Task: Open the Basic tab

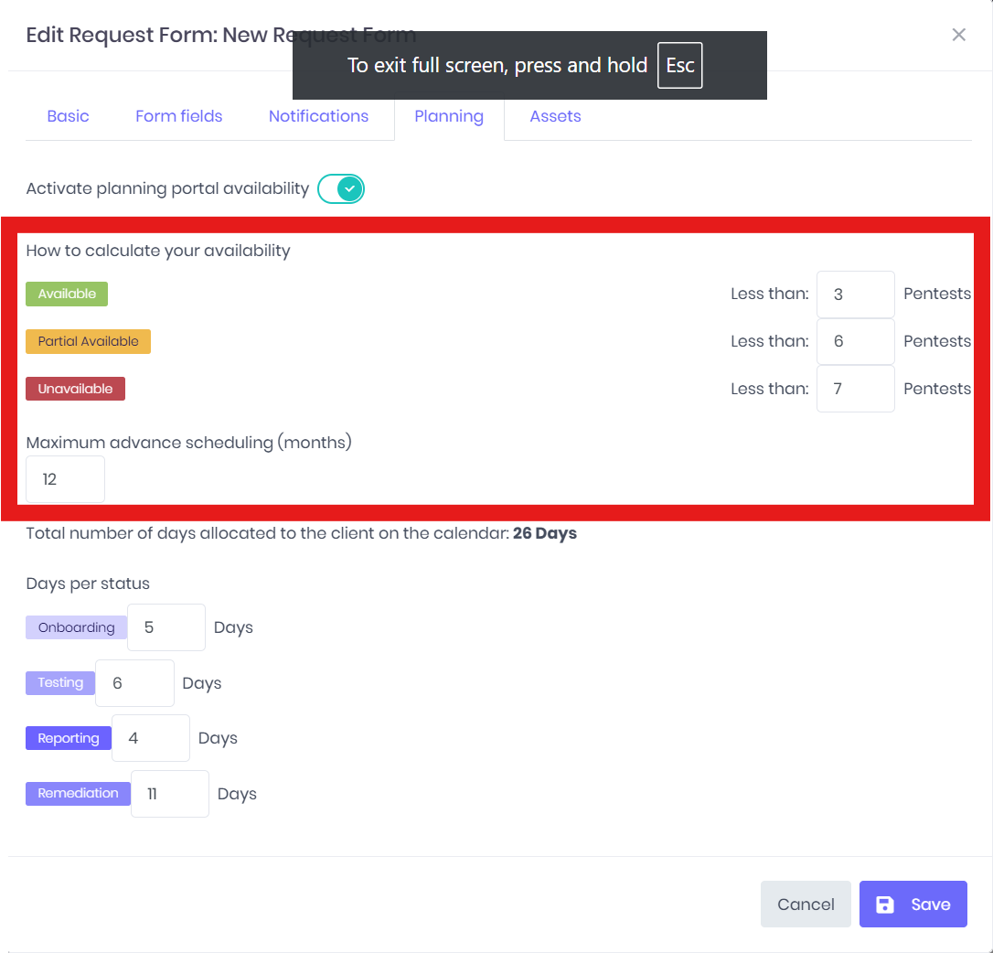Action: tap(68, 116)
